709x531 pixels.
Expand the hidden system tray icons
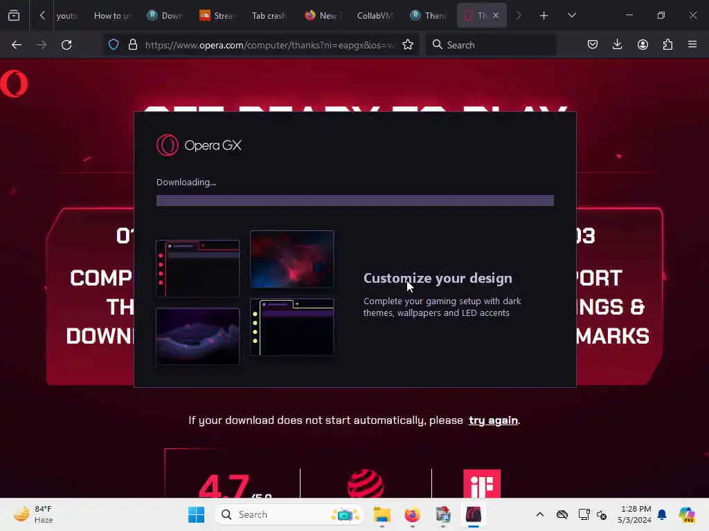click(x=540, y=514)
